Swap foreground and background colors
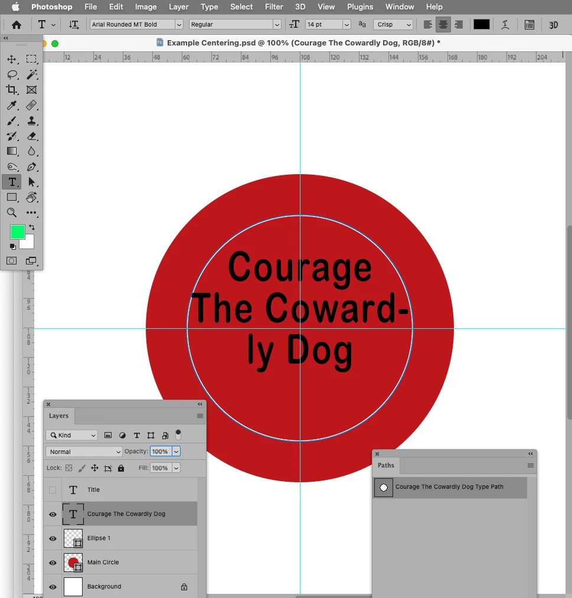 point(32,227)
